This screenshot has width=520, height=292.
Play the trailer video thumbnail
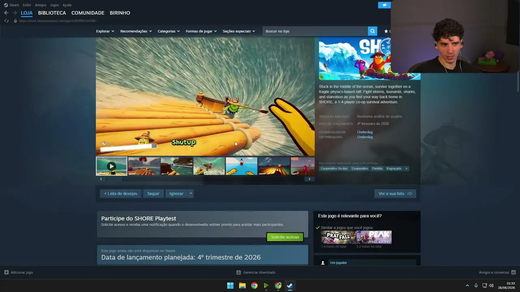point(111,166)
